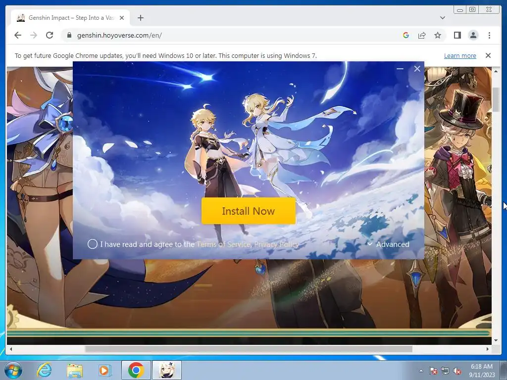Minimize the Genshin installer dialog

pyautogui.click(x=400, y=68)
